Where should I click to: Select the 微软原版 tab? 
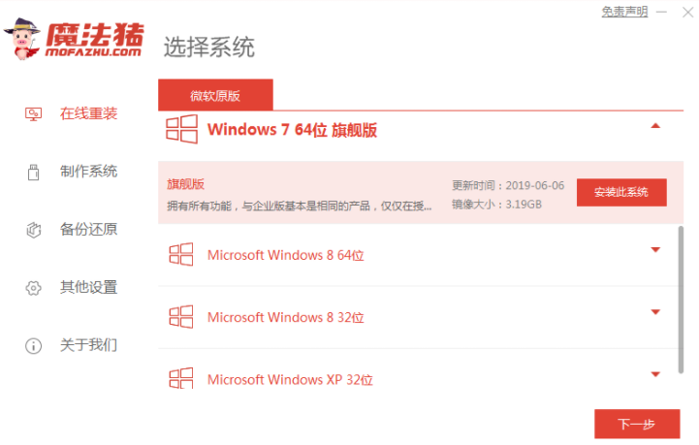point(215,95)
